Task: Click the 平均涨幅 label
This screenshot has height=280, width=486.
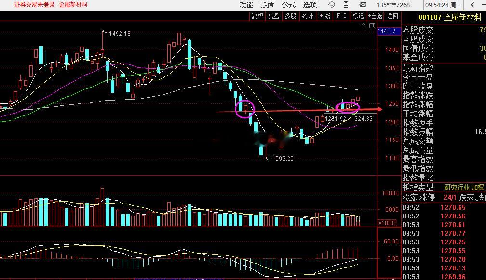Action: tap(418, 114)
